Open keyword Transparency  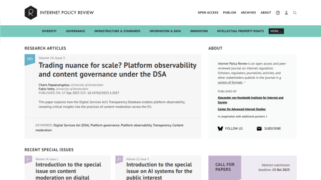click(x=162, y=125)
